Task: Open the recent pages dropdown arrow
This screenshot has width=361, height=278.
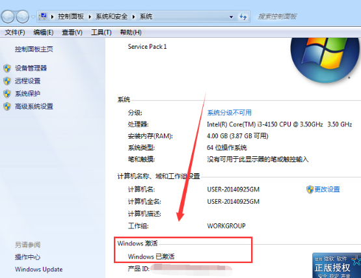Action: point(33,17)
